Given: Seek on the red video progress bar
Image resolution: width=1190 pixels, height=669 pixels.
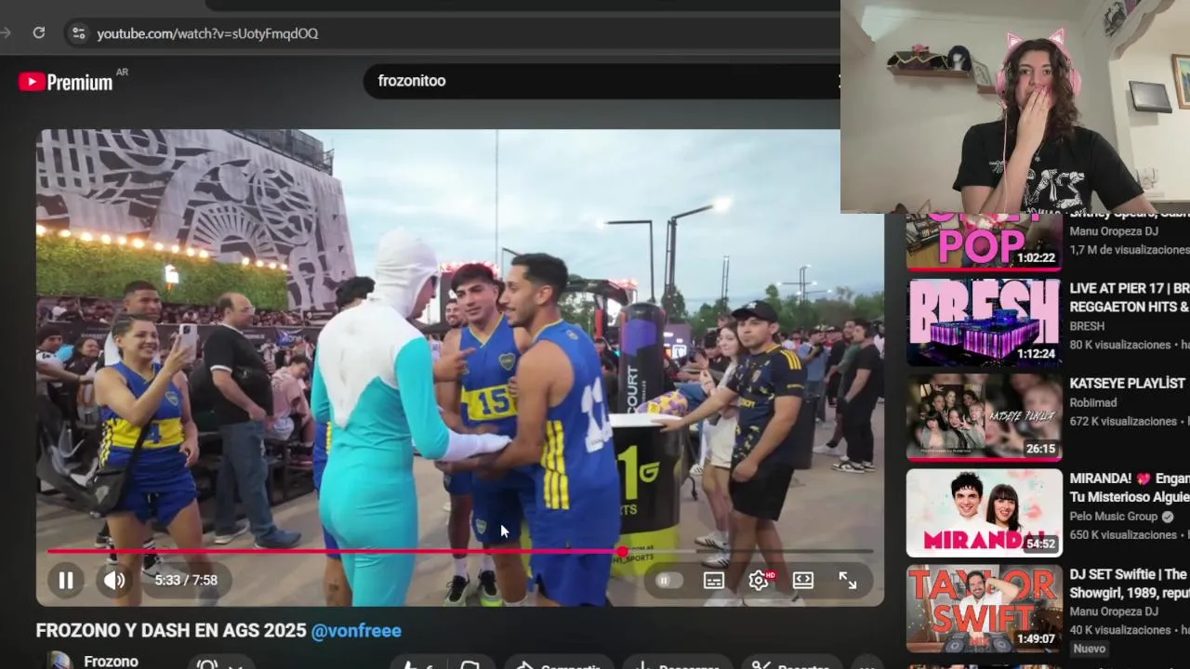Looking at the screenshot, I should point(460,551).
